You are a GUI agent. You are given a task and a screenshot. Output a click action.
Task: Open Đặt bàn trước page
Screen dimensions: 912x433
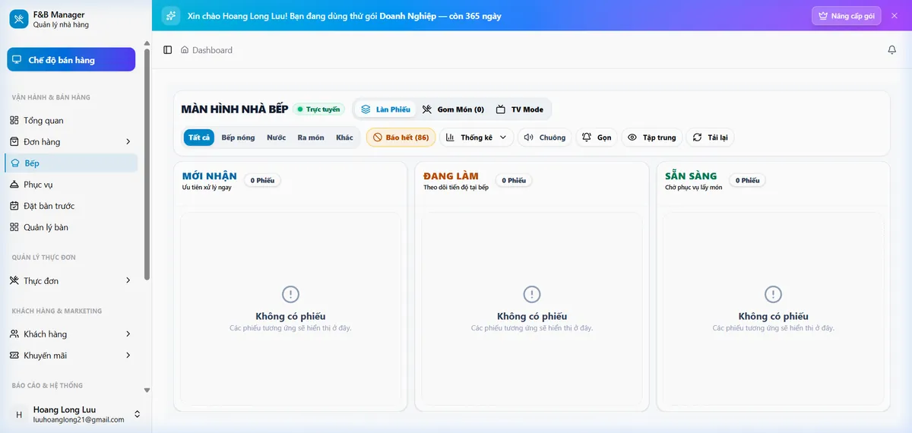coord(72,205)
